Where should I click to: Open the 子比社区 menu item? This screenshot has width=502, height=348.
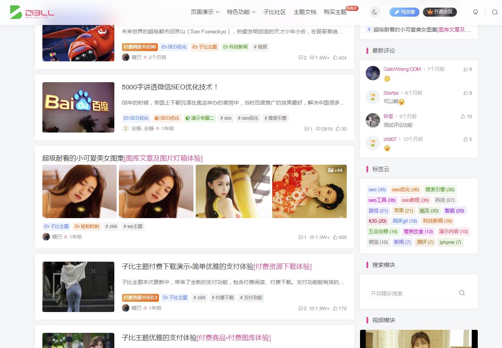pos(274,12)
